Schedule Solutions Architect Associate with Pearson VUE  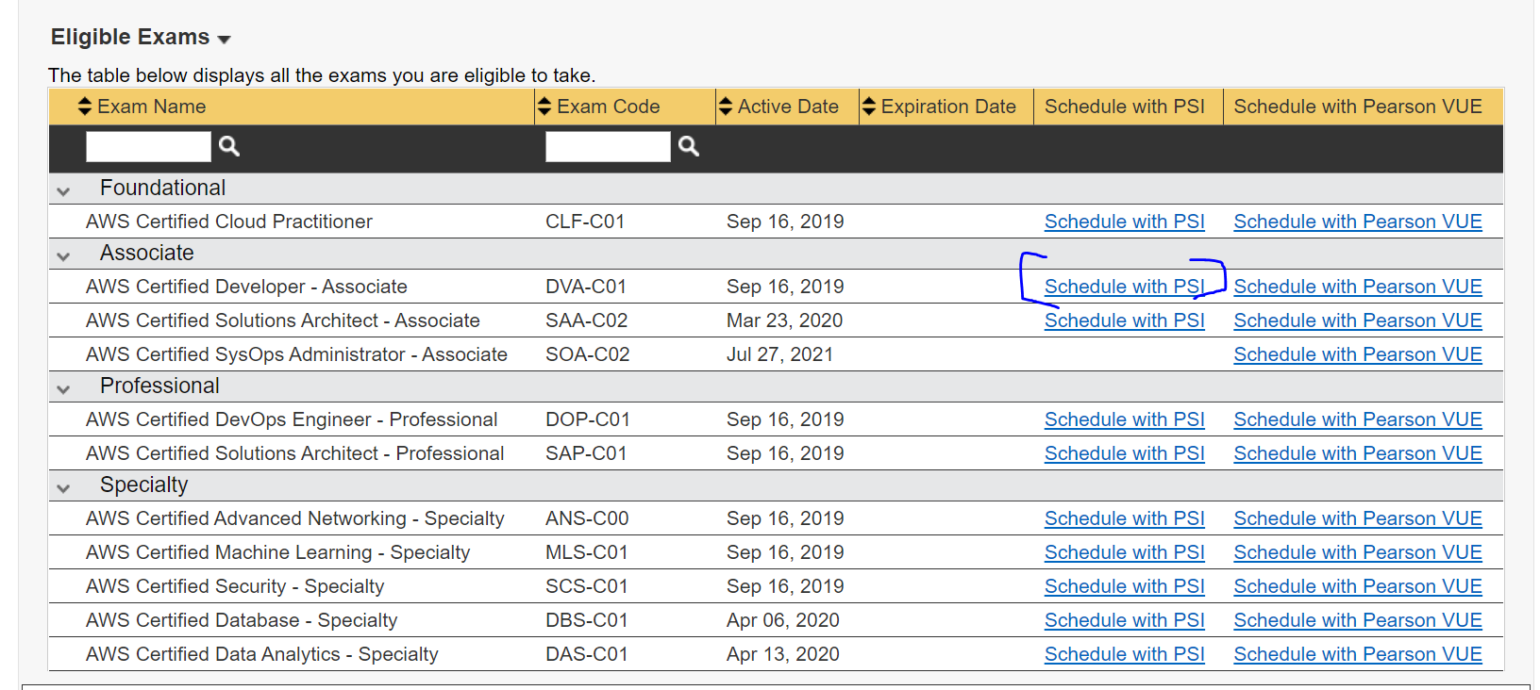(1358, 320)
